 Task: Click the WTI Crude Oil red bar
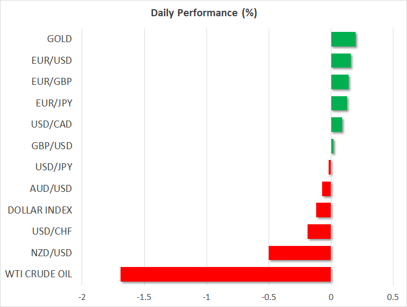point(225,274)
